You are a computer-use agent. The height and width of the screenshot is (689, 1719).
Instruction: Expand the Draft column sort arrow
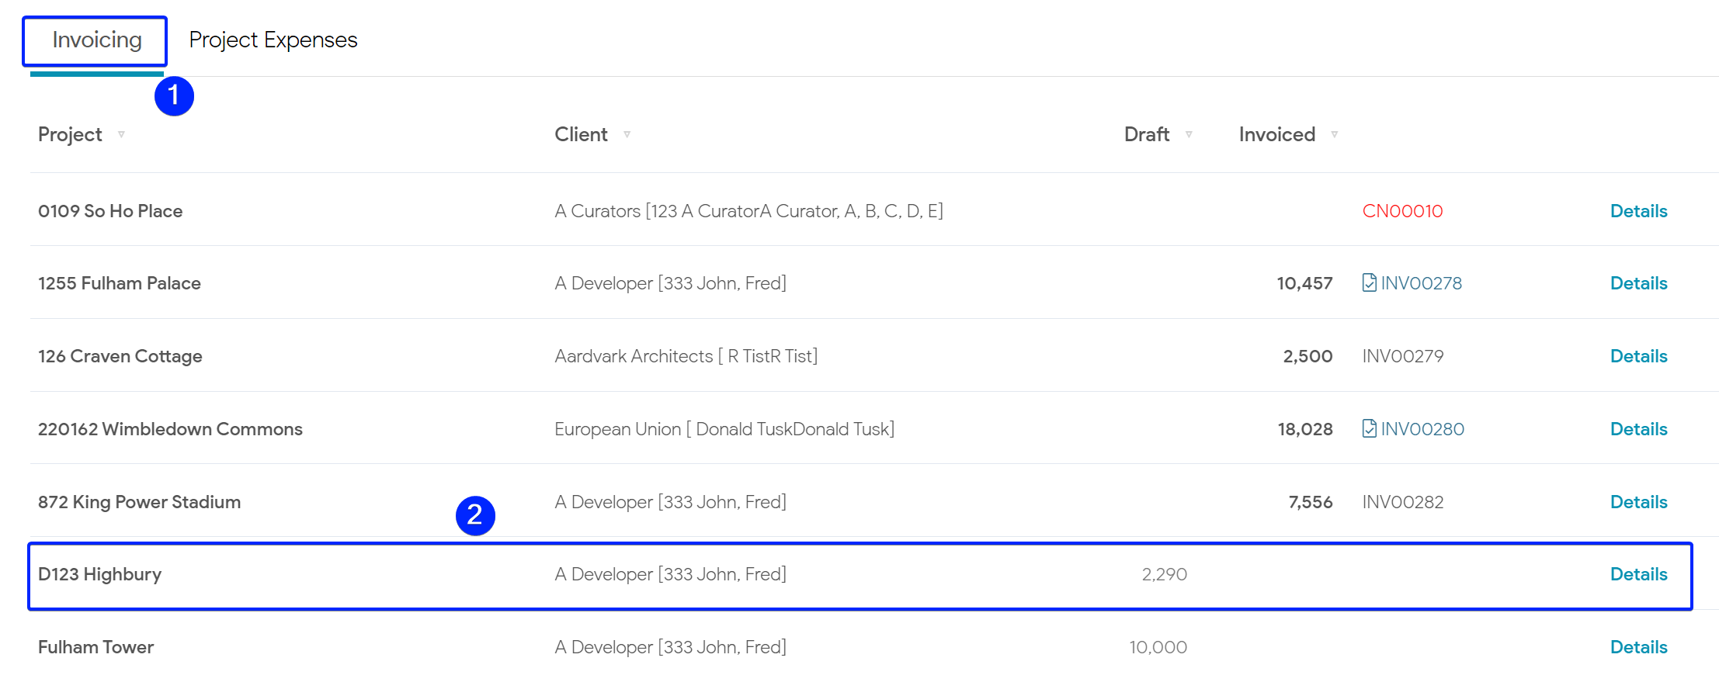tap(1189, 134)
